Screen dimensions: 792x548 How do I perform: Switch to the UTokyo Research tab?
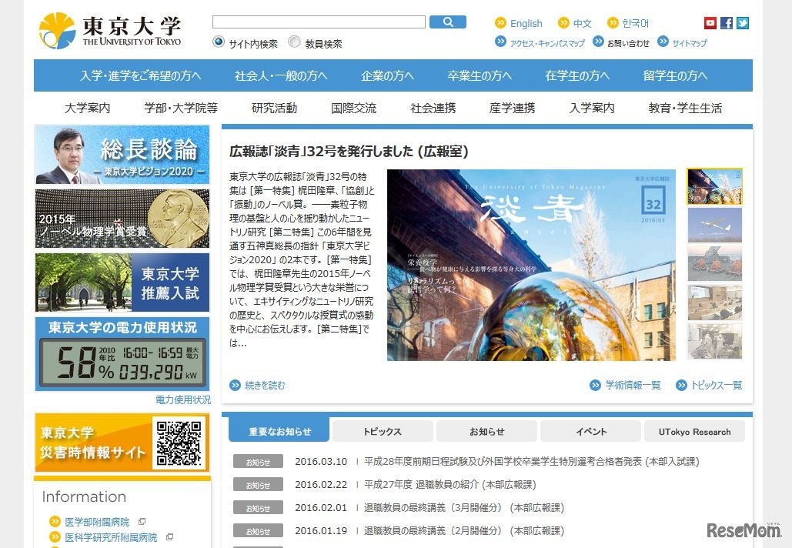click(694, 431)
